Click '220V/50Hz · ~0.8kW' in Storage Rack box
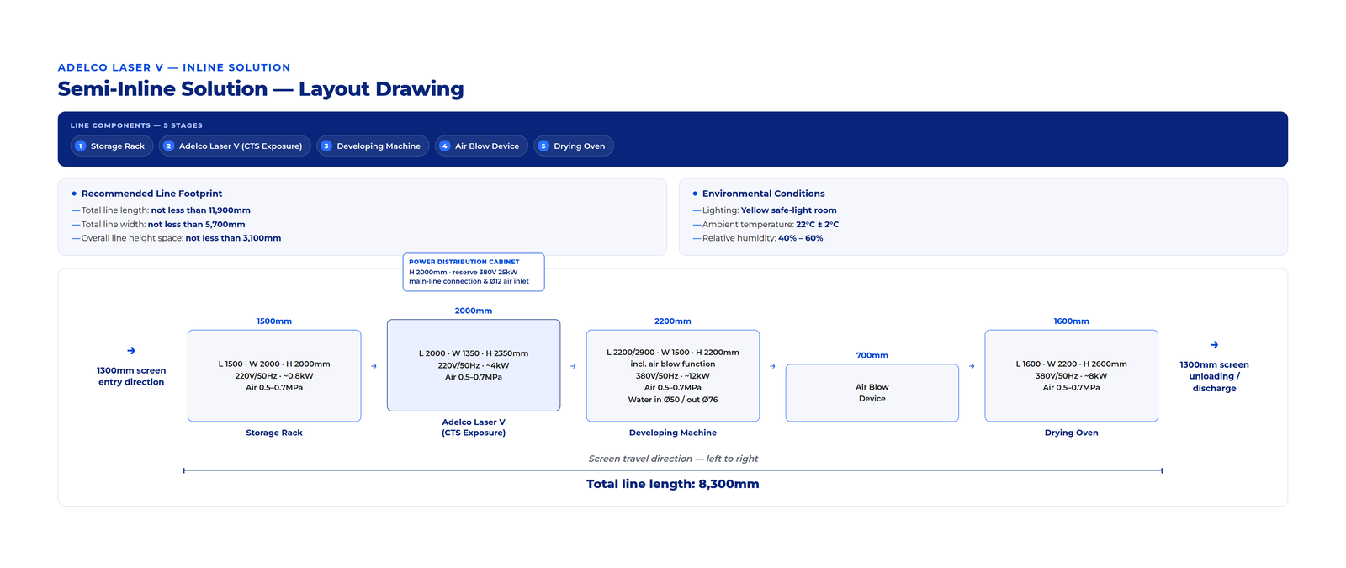Image resolution: width=1346 pixels, height=568 pixels. [274, 376]
